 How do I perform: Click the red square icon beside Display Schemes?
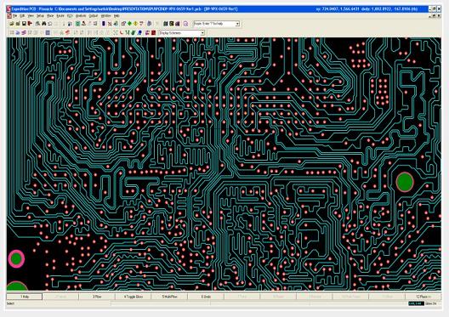(153, 33)
